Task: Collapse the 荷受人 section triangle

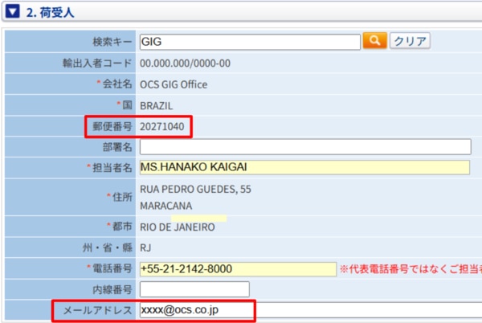Action: 13,11
